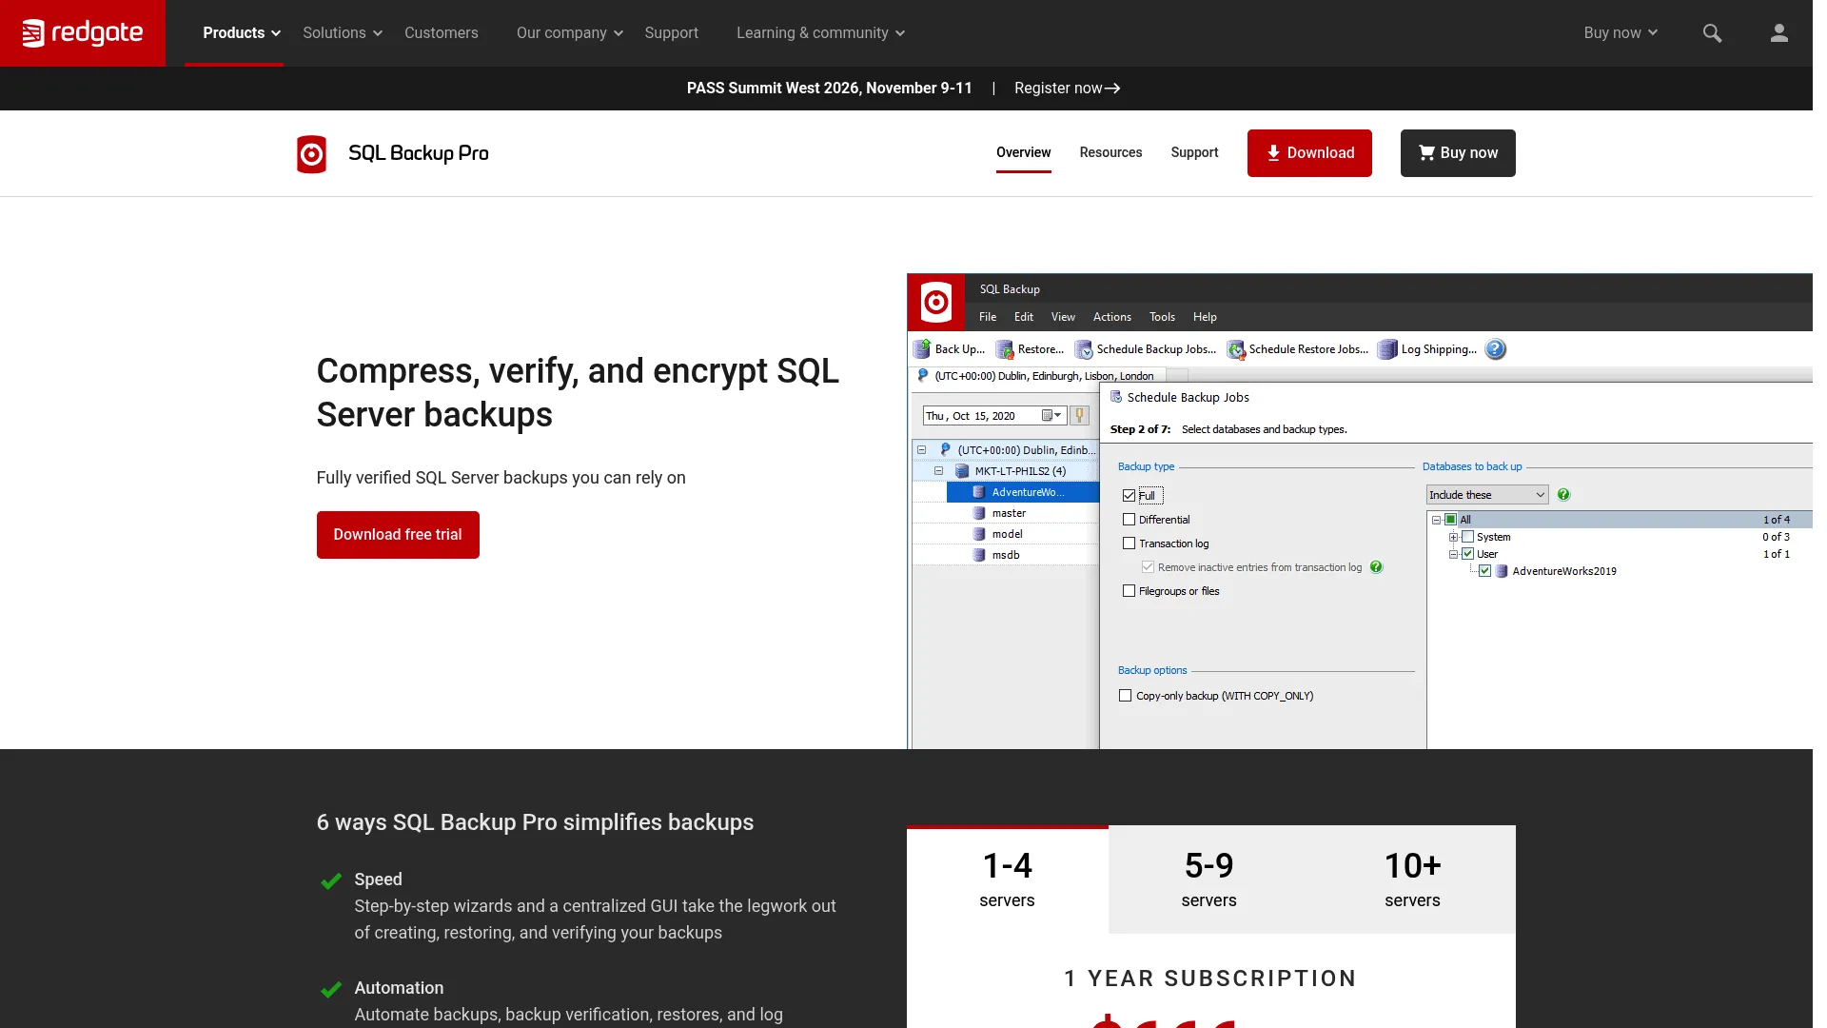
Task: Click Download free trial button
Action: (398, 535)
